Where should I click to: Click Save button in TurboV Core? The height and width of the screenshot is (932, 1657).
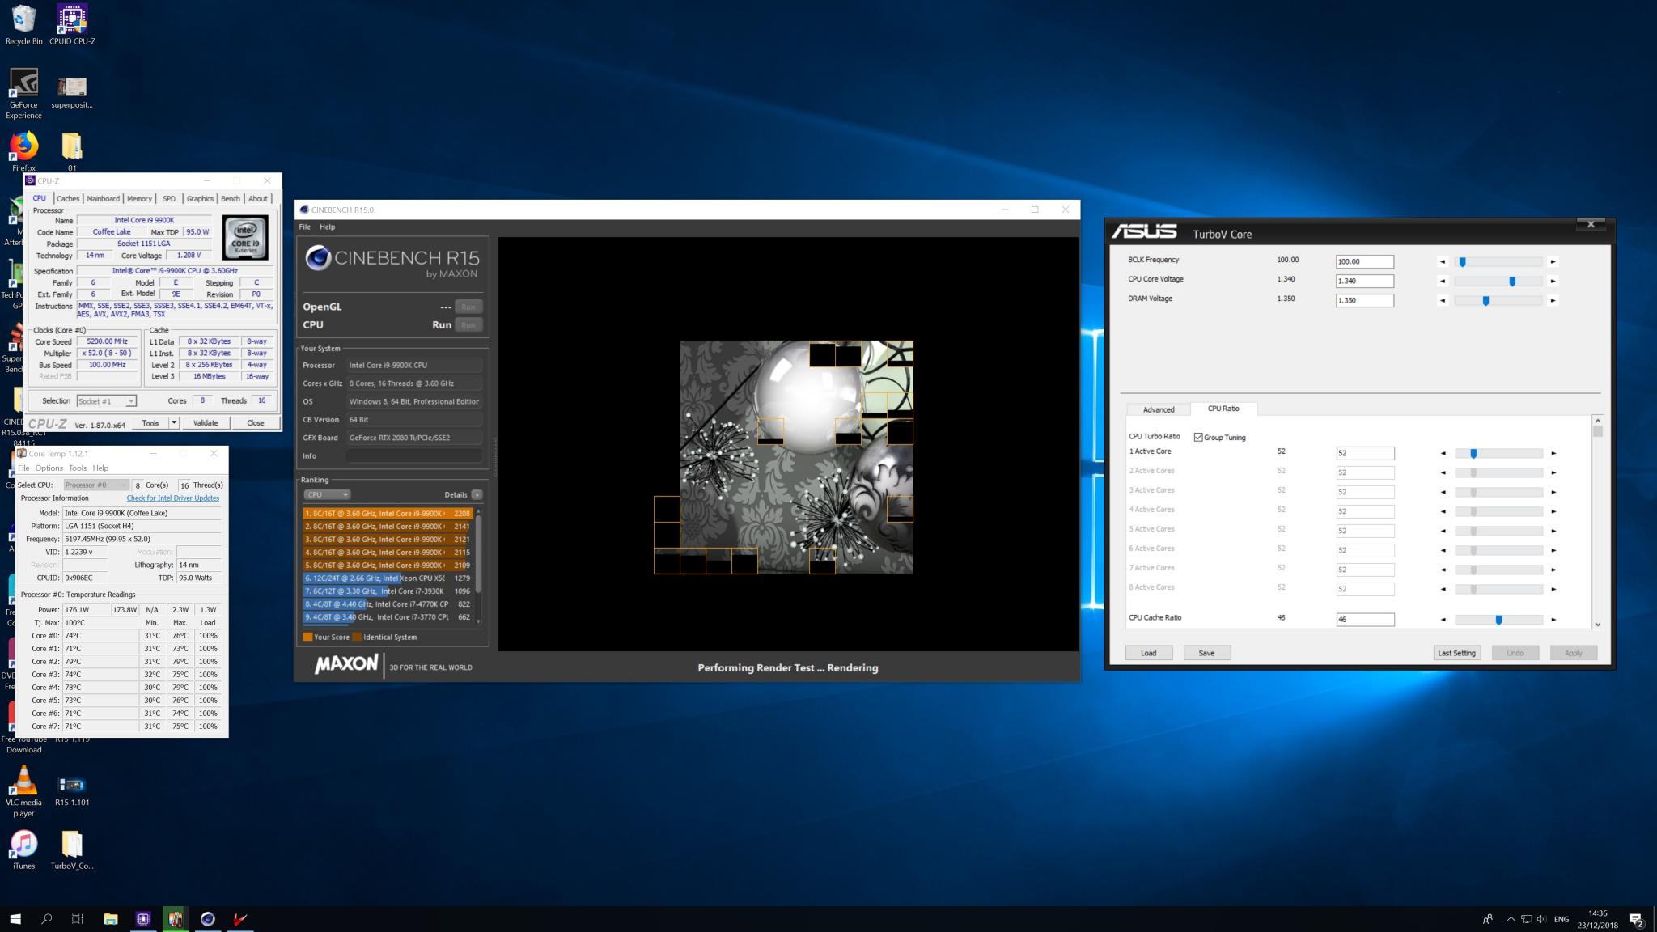[x=1206, y=653]
